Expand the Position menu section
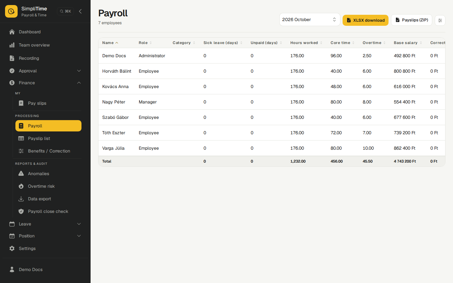Viewport: 453px width, 283px height. (45, 236)
